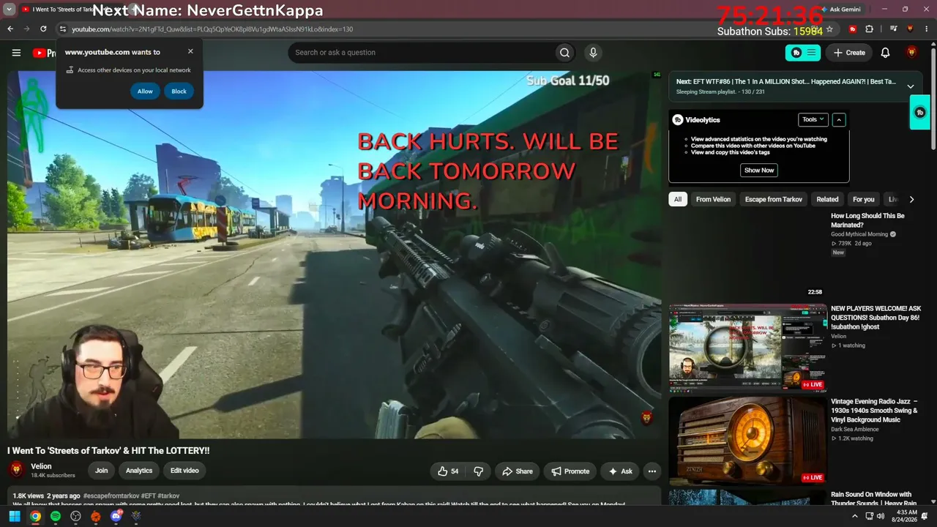Like the video with thumbs up
This screenshot has width=937, height=527.
coord(448,471)
